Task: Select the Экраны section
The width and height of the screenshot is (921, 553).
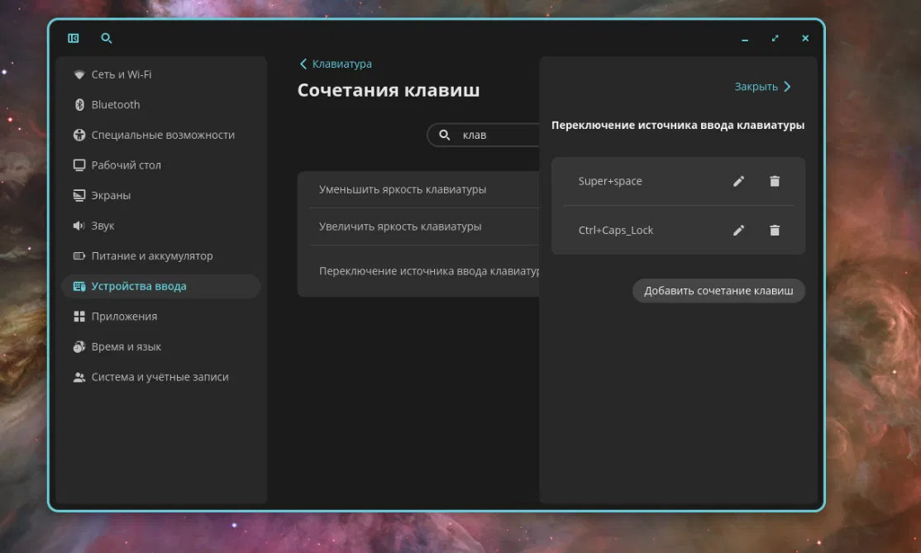Action: [x=161, y=195]
